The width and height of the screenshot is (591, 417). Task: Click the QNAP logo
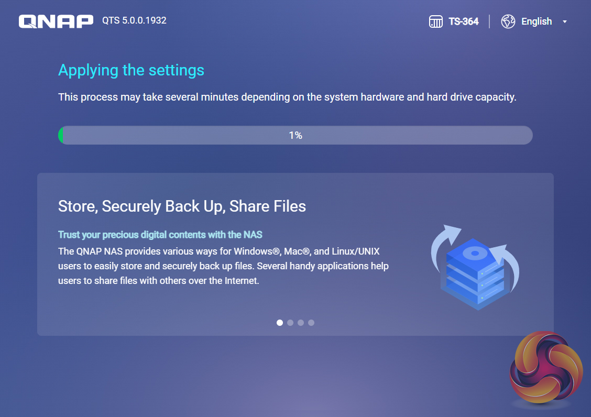tap(56, 21)
